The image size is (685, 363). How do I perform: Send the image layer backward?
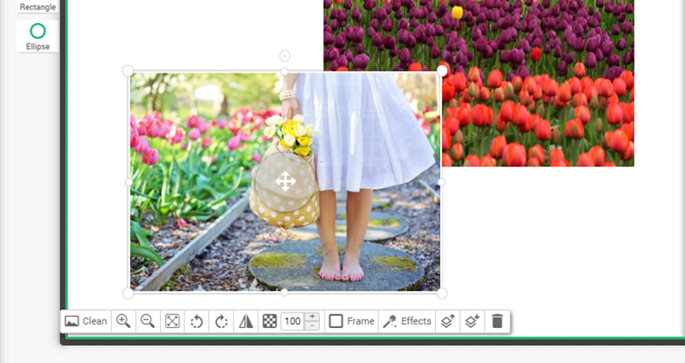coord(470,321)
